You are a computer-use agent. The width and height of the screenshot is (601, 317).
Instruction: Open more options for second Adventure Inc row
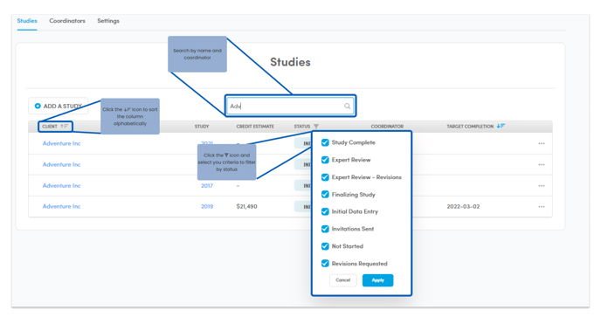[x=542, y=164]
